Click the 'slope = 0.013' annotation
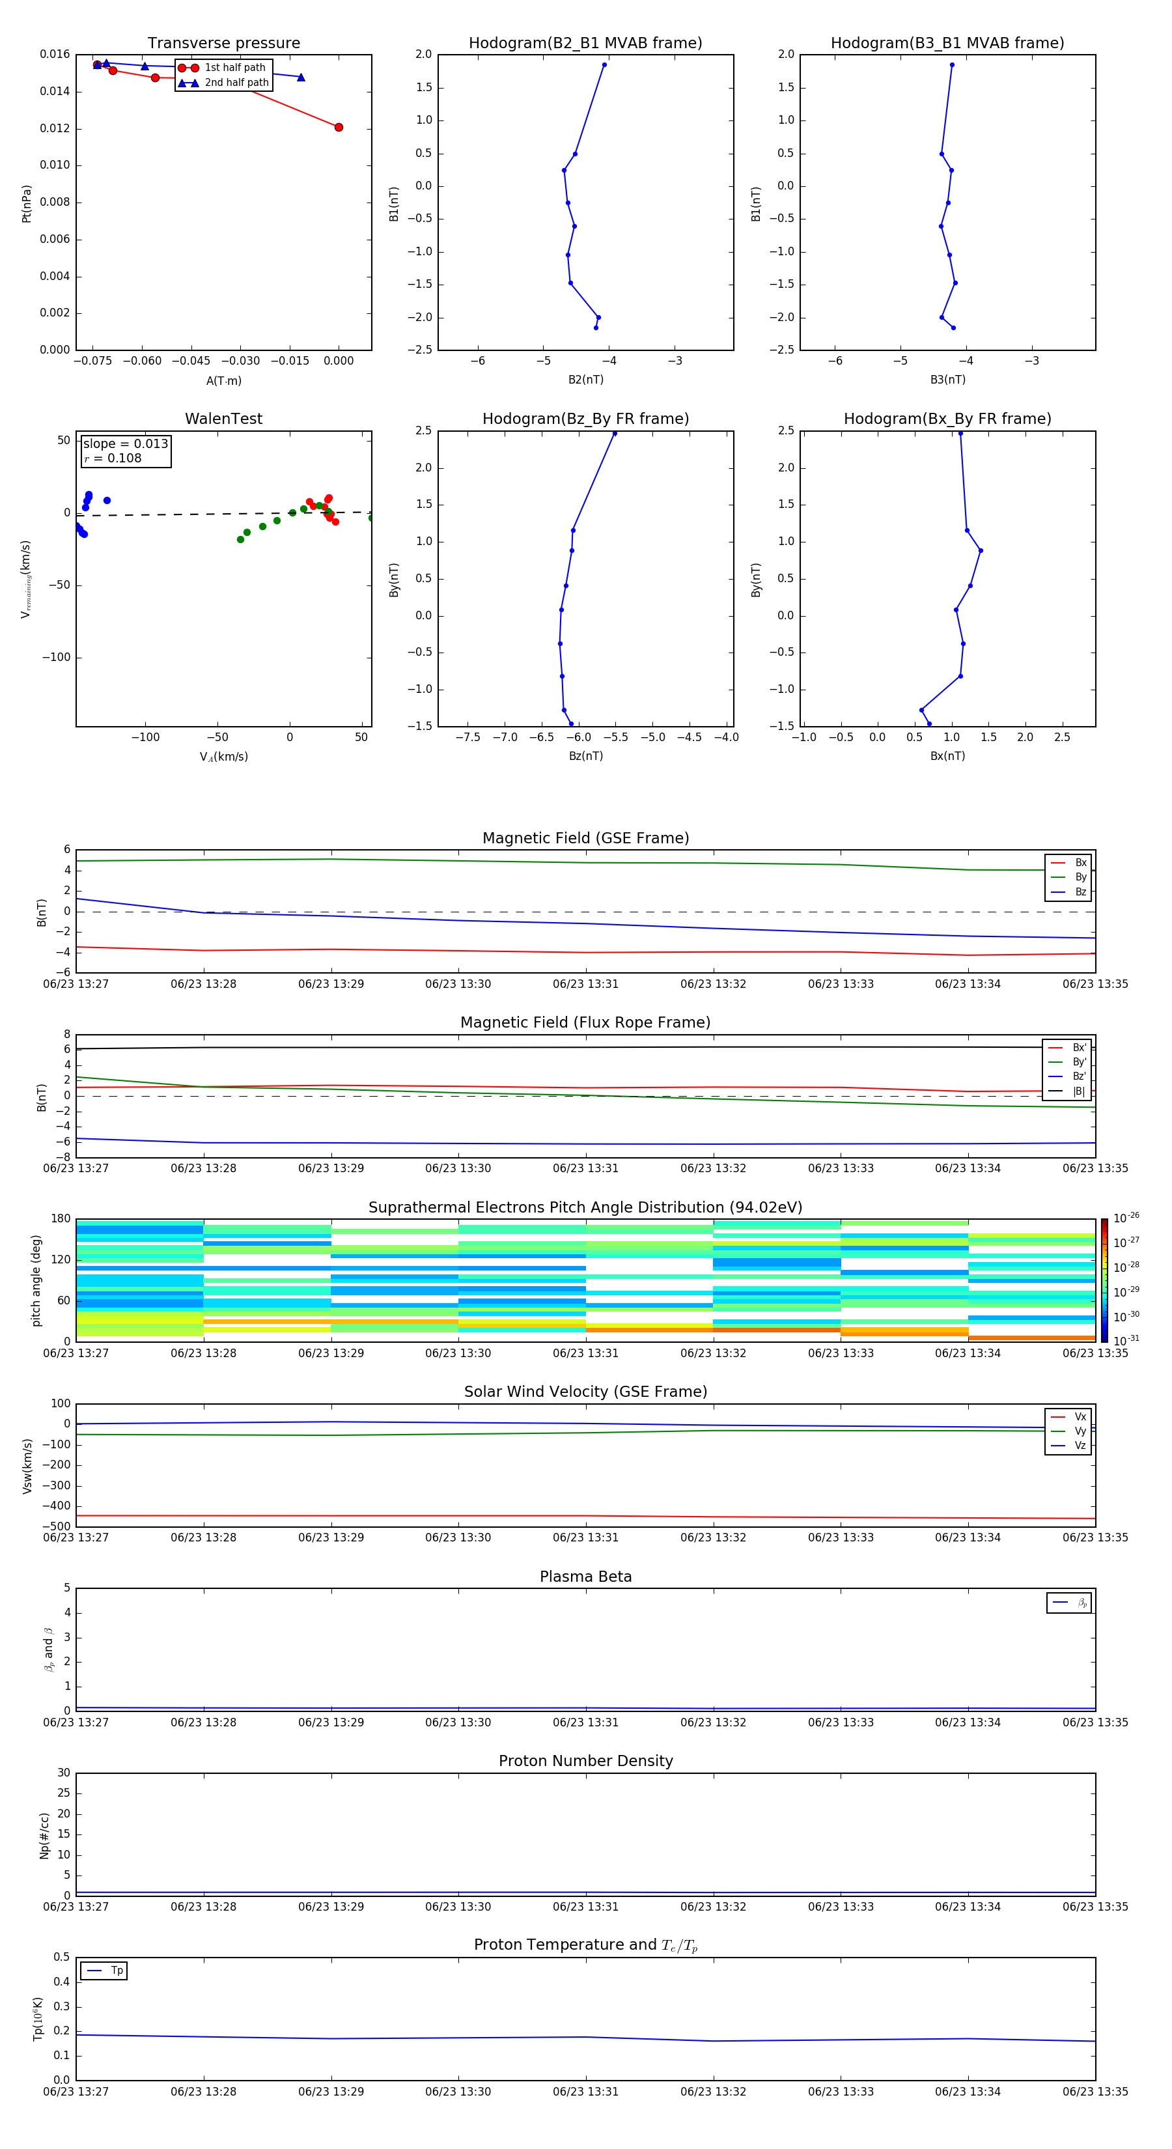Image resolution: width=1172 pixels, height=2149 pixels. (125, 444)
